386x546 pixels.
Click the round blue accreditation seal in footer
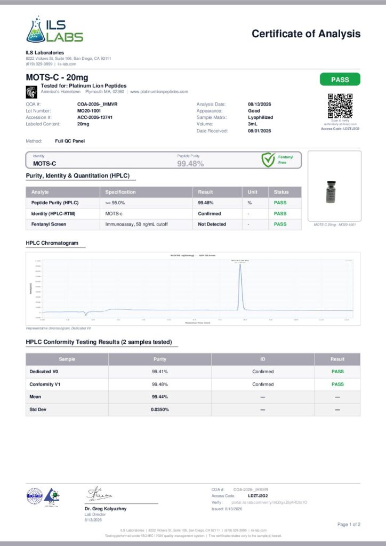(35, 496)
